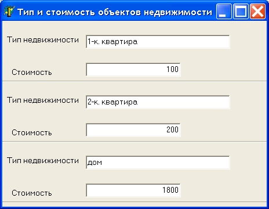Click Стоимость label next to value 1800
The image size is (269, 209).
pos(32,193)
